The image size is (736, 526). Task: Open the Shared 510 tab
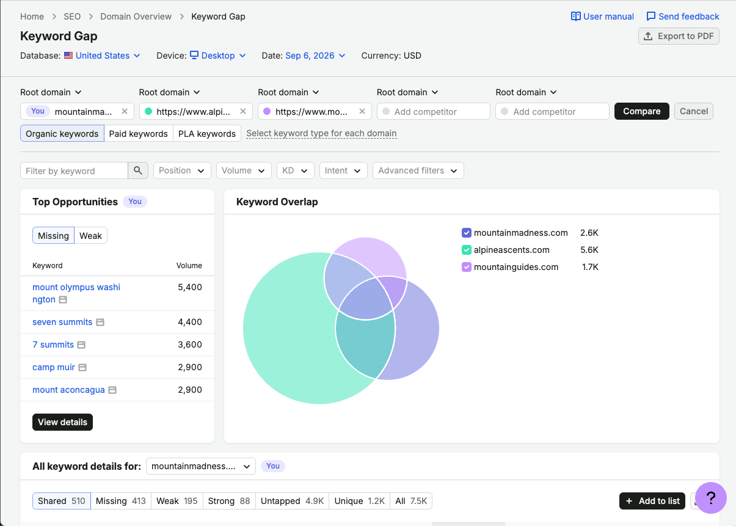[62, 501]
